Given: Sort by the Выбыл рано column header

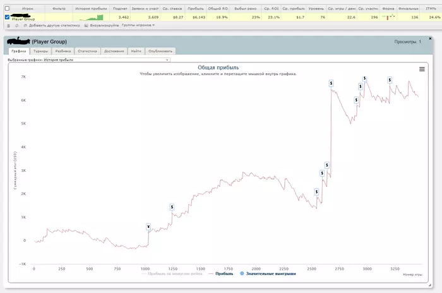Looking at the screenshot, I should (x=245, y=9).
